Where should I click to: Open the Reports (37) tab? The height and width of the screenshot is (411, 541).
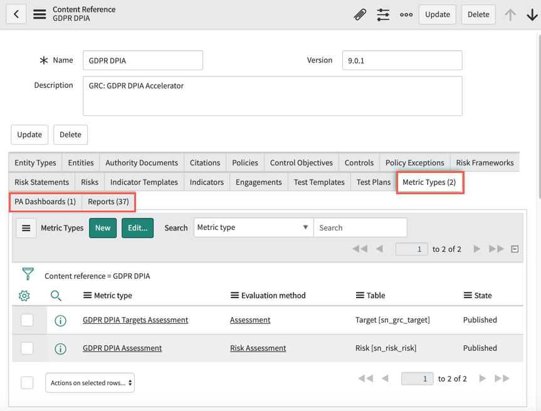tap(108, 202)
